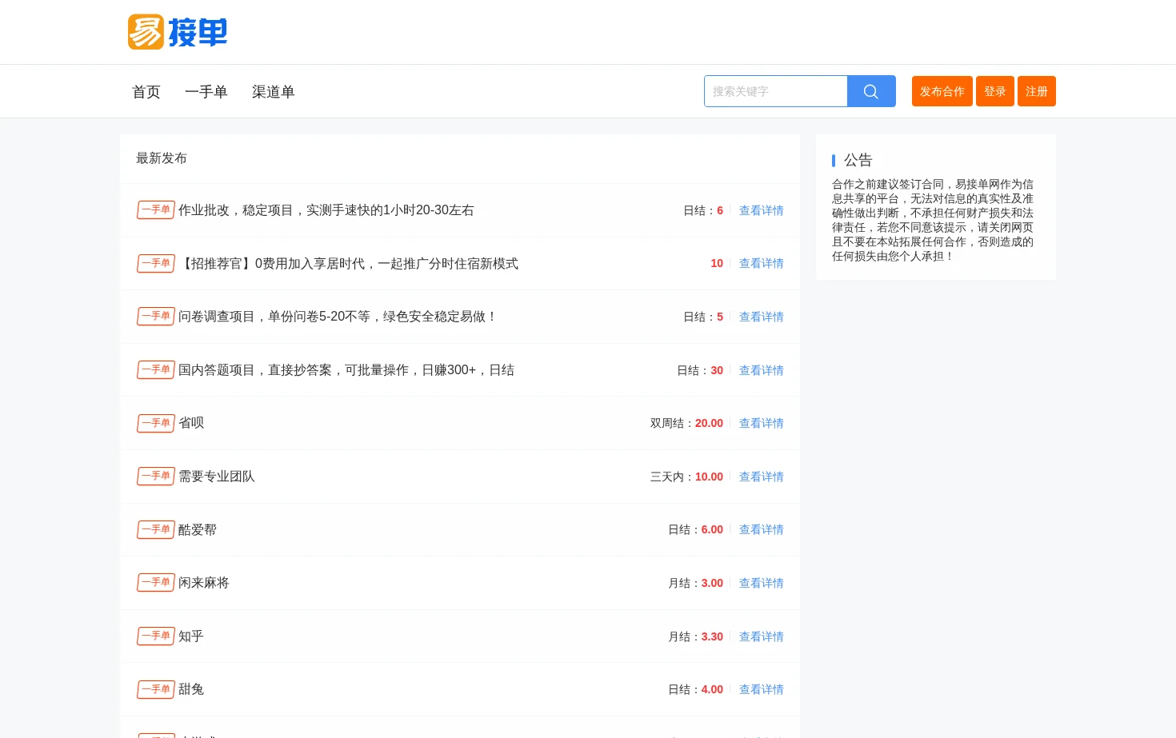This screenshot has height=738, width=1176.
Task: Open the 国内答题项目 listing title
Action: point(346,370)
